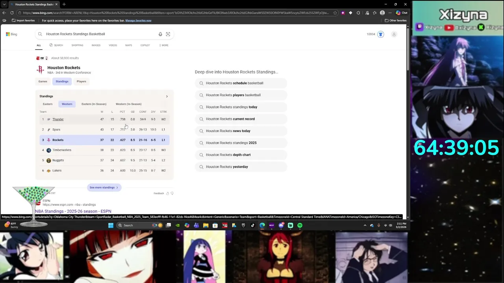Show the Western conference standings
Screen dimensions: 504x283
[x=67, y=104]
